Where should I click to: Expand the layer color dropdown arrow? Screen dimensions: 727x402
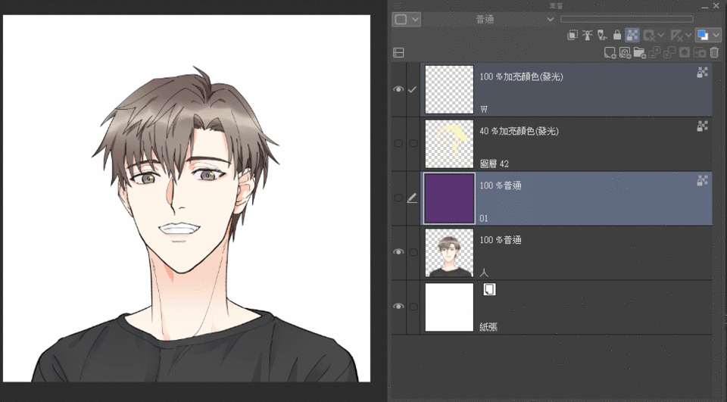click(716, 35)
